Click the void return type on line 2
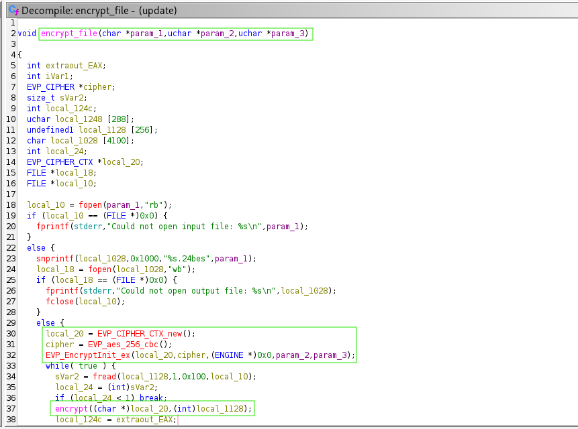 [27, 34]
